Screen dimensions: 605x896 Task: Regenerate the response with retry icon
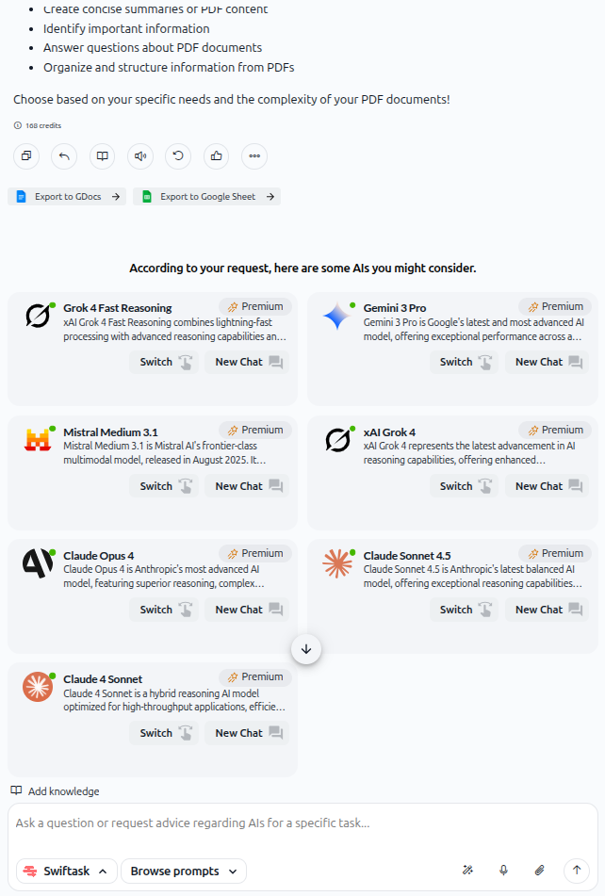[178, 156]
